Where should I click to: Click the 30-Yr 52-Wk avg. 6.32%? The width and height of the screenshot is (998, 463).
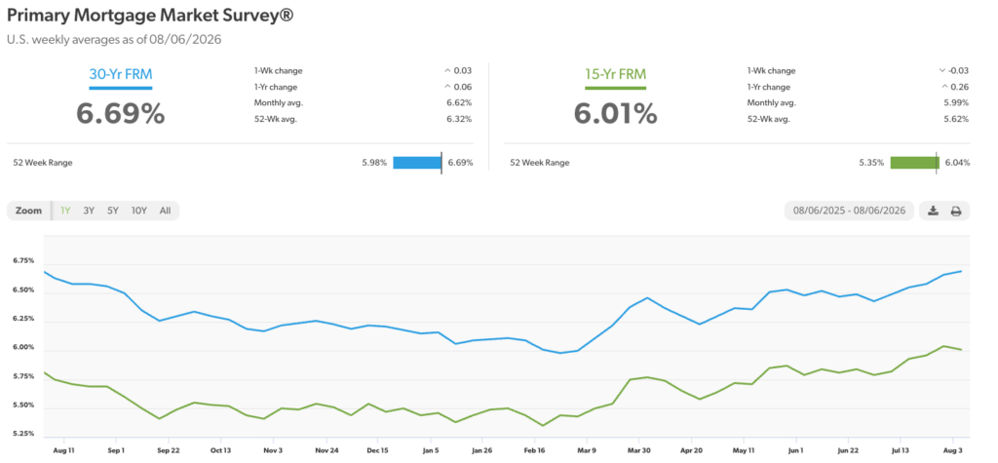click(x=460, y=119)
